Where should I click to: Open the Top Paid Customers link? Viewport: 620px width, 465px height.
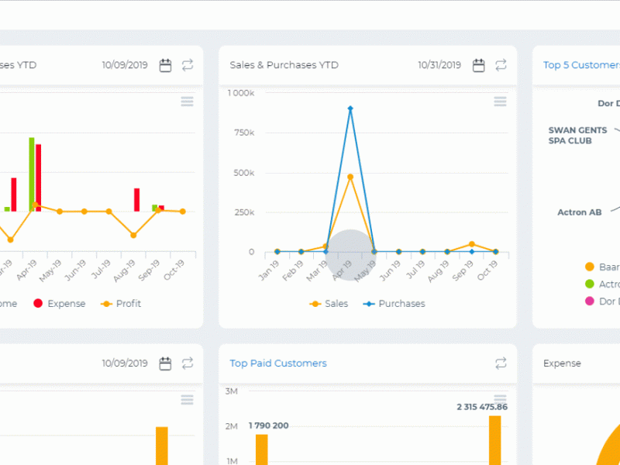point(278,363)
